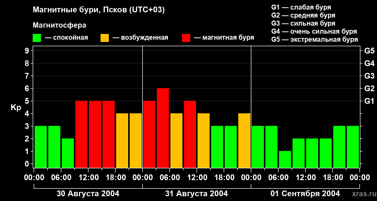Click the final green bar of 01 Сентября
Image resolution: width=377 pixels, height=201 pixels.
pos(353,147)
